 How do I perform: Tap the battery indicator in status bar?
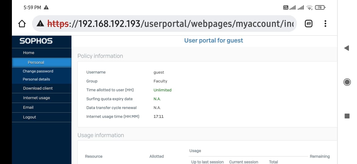coord(320,7)
